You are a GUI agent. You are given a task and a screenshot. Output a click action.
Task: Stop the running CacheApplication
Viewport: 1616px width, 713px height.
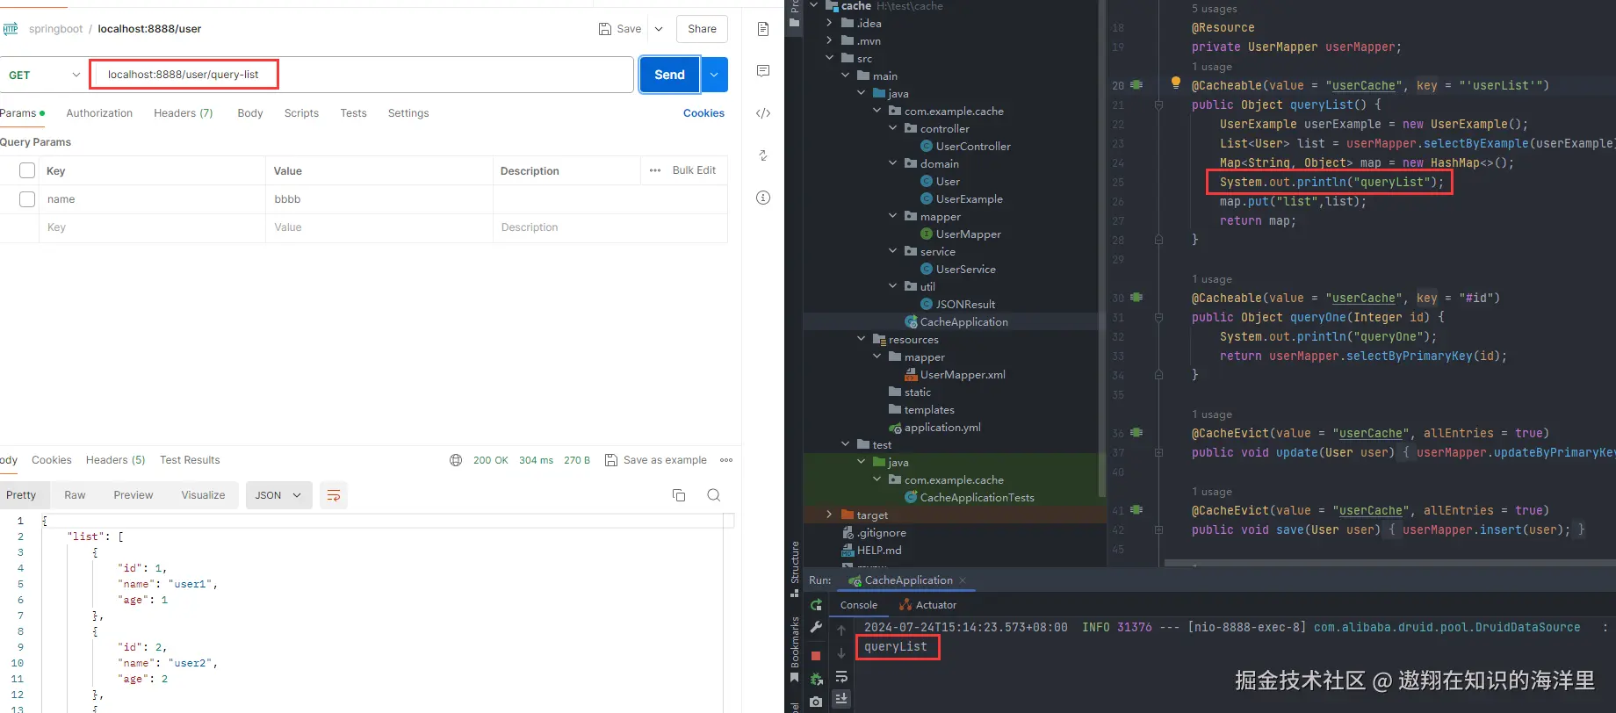pos(816,655)
